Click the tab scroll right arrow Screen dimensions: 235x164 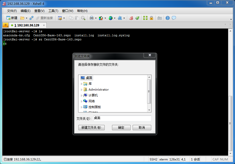[230, 24]
